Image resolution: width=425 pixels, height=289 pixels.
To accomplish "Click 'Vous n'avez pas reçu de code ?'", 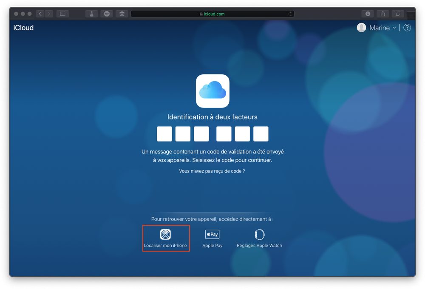I will (x=212, y=171).
